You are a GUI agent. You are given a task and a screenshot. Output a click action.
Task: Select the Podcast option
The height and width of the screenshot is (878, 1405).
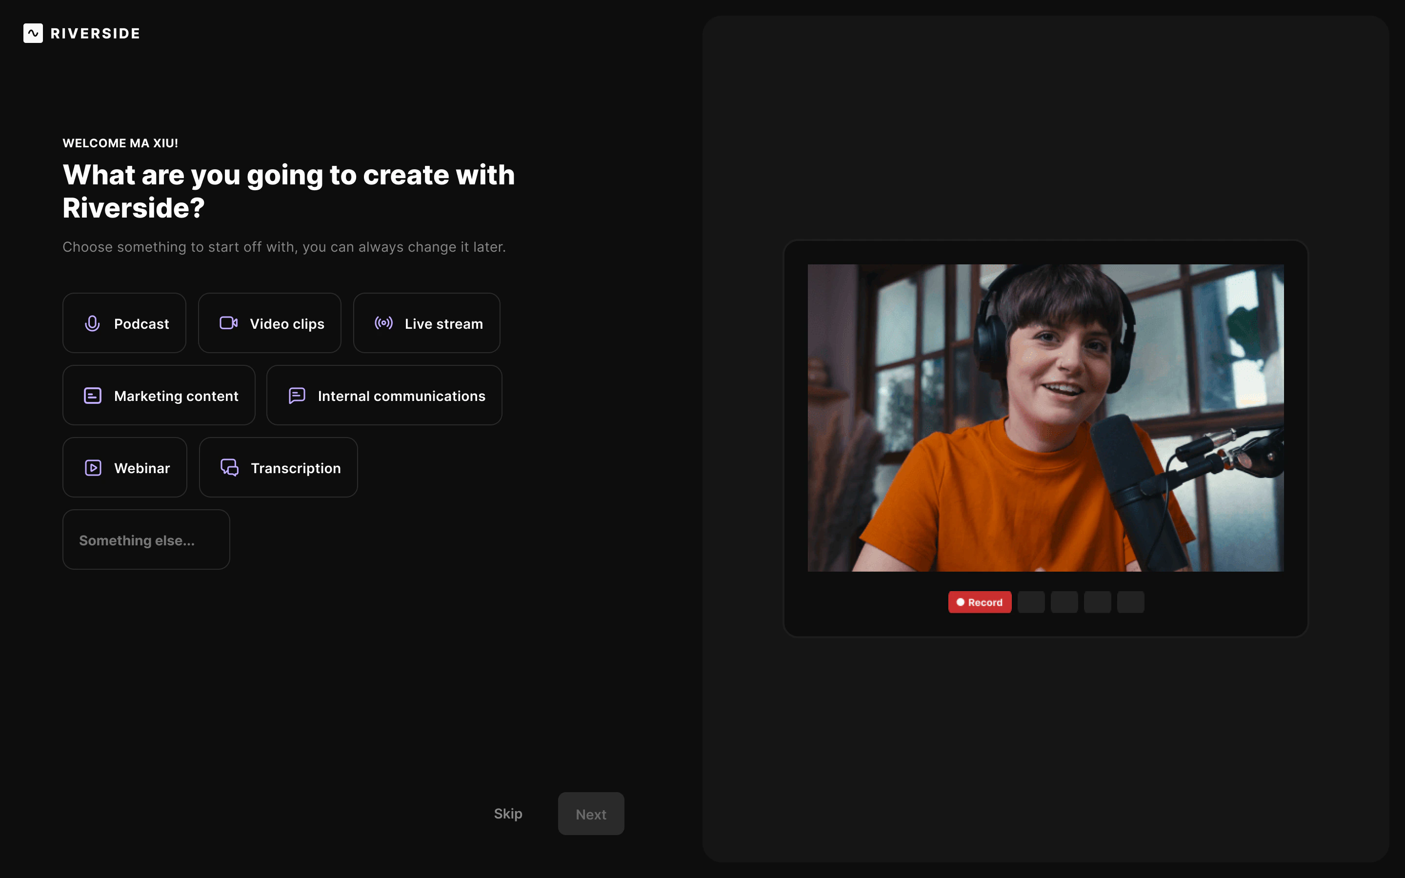[124, 323]
